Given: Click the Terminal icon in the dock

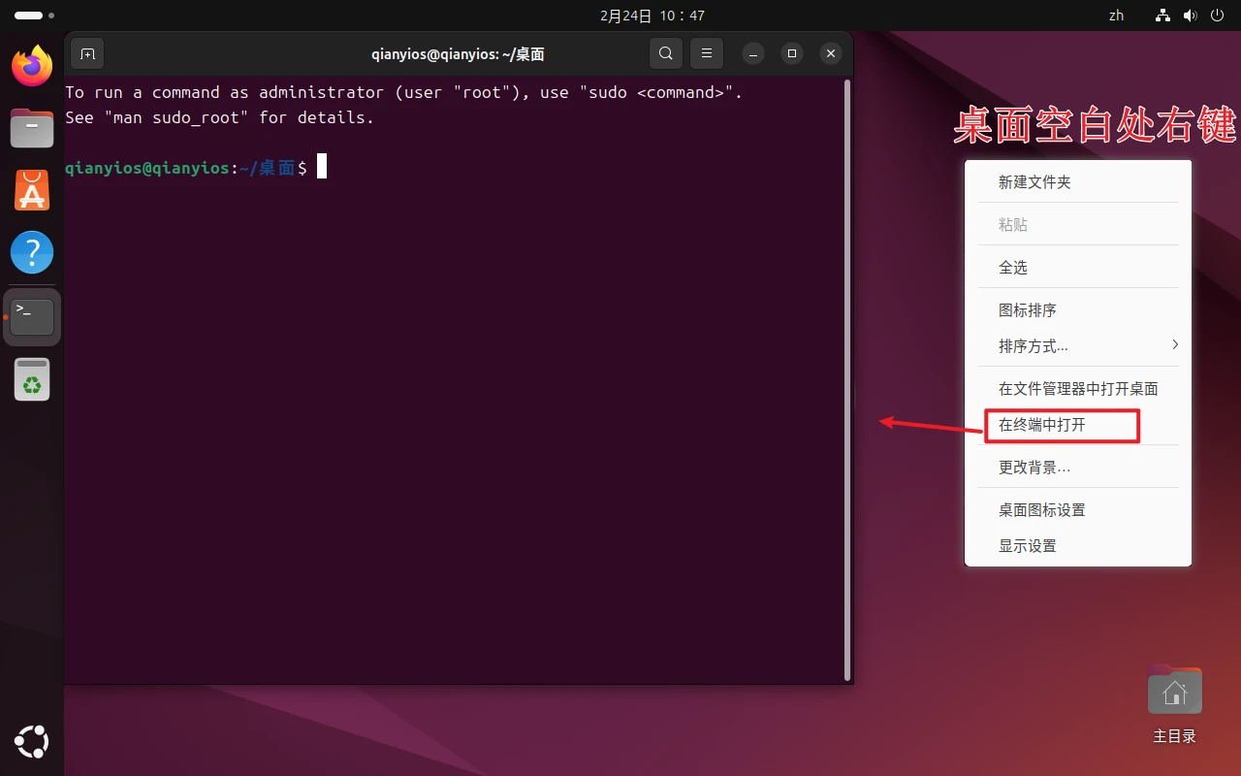Looking at the screenshot, I should tap(32, 316).
